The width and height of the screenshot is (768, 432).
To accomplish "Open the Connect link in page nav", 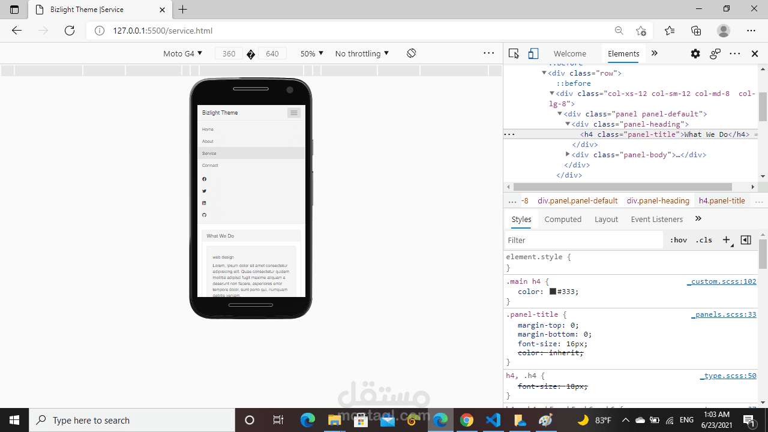I will [x=210, y=166].
